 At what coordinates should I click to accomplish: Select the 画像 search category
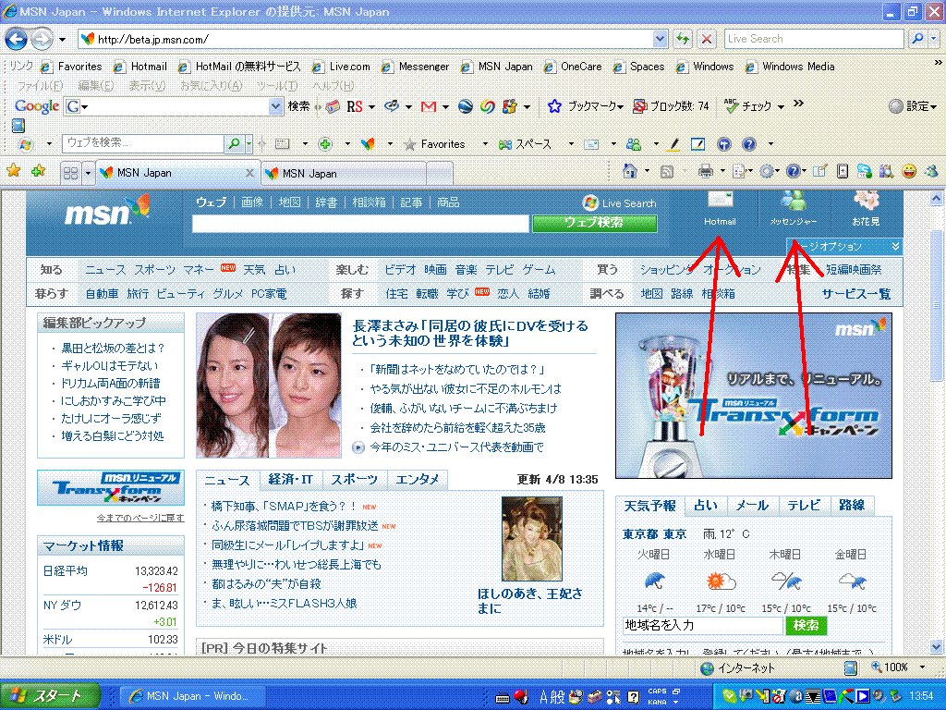(x=252, y=202)
